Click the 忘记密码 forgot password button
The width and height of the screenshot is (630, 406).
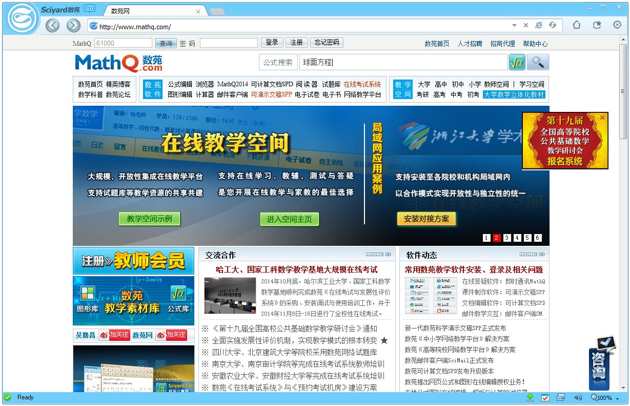click(327, 43)
